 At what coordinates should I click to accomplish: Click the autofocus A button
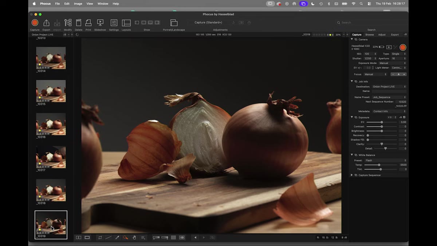[x=398, y=74]
